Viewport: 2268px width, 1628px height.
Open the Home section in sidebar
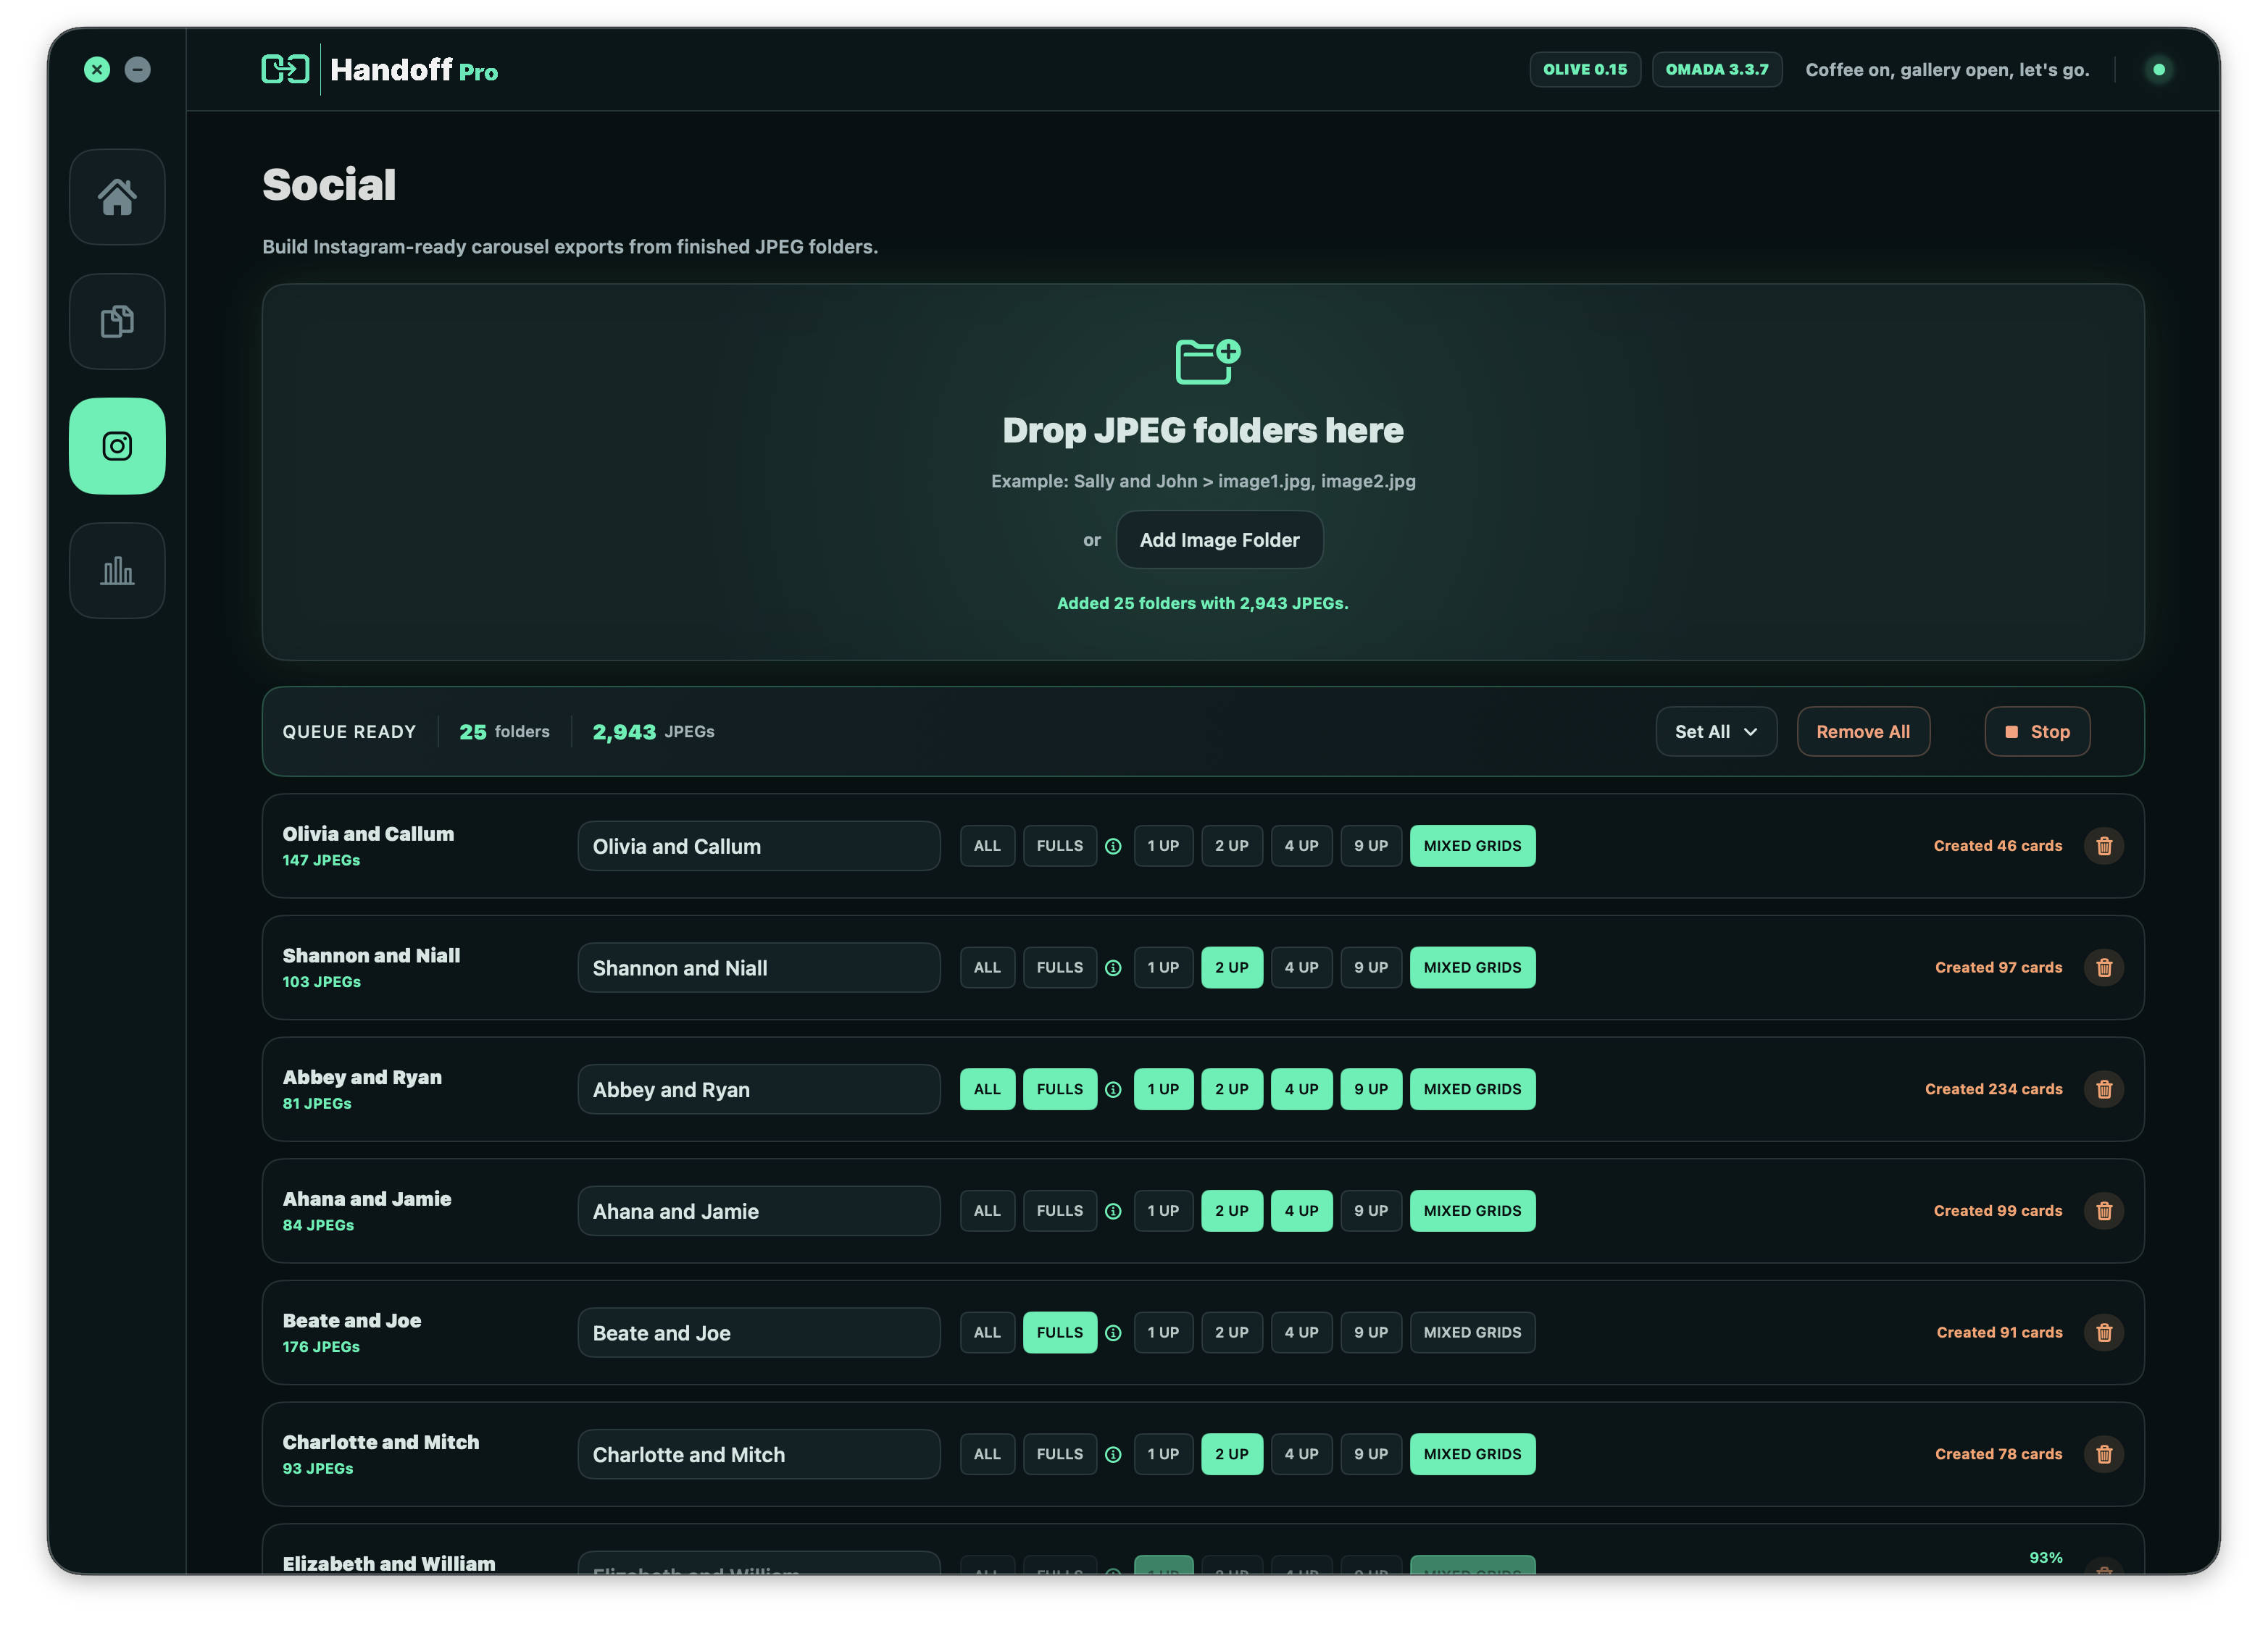[117, 197]
